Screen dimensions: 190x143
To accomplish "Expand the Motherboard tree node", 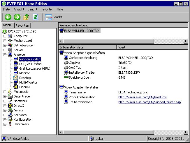I will (5, 41).
